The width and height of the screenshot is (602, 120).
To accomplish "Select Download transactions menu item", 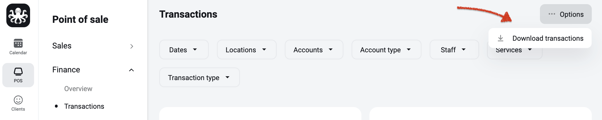I will (x=540, y=38).
